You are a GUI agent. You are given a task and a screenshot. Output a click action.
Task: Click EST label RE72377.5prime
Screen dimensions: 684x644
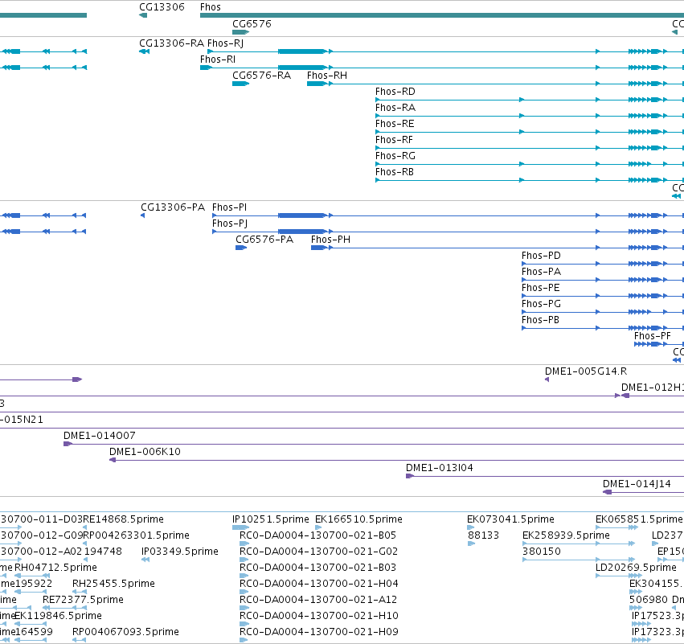(83, 600)
